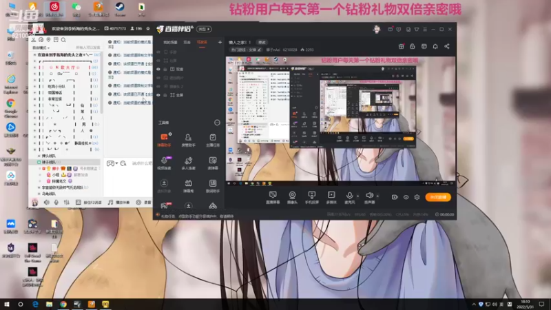Toggle lock for 全屏 source
The image size is (551, 310).
(x=165, y=95)
